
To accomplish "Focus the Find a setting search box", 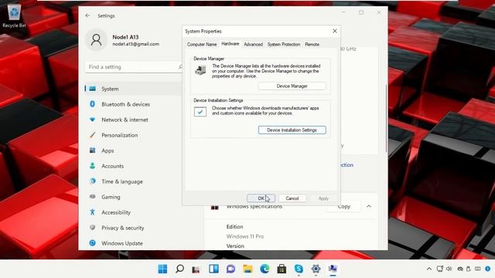I will [x=134, y=67].
